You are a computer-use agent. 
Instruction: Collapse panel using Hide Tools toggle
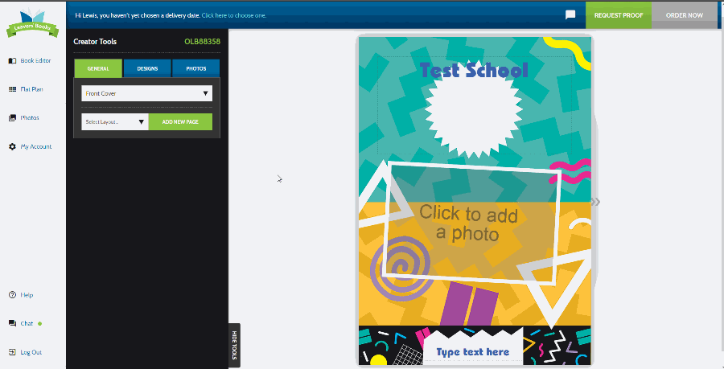click(x=235, y=345)
